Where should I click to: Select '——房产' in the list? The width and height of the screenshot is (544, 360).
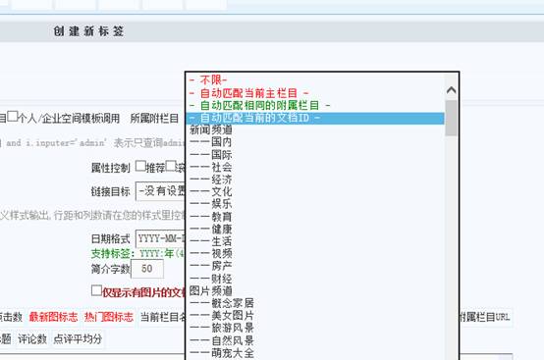click(x=315, y=266)
